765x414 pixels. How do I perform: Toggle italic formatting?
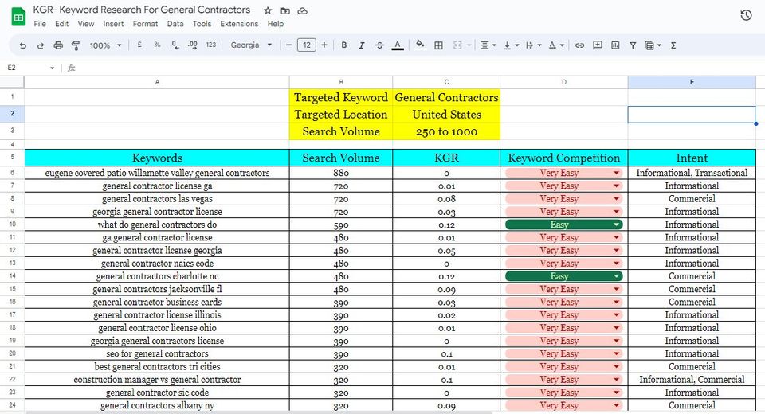pos(362,45)
